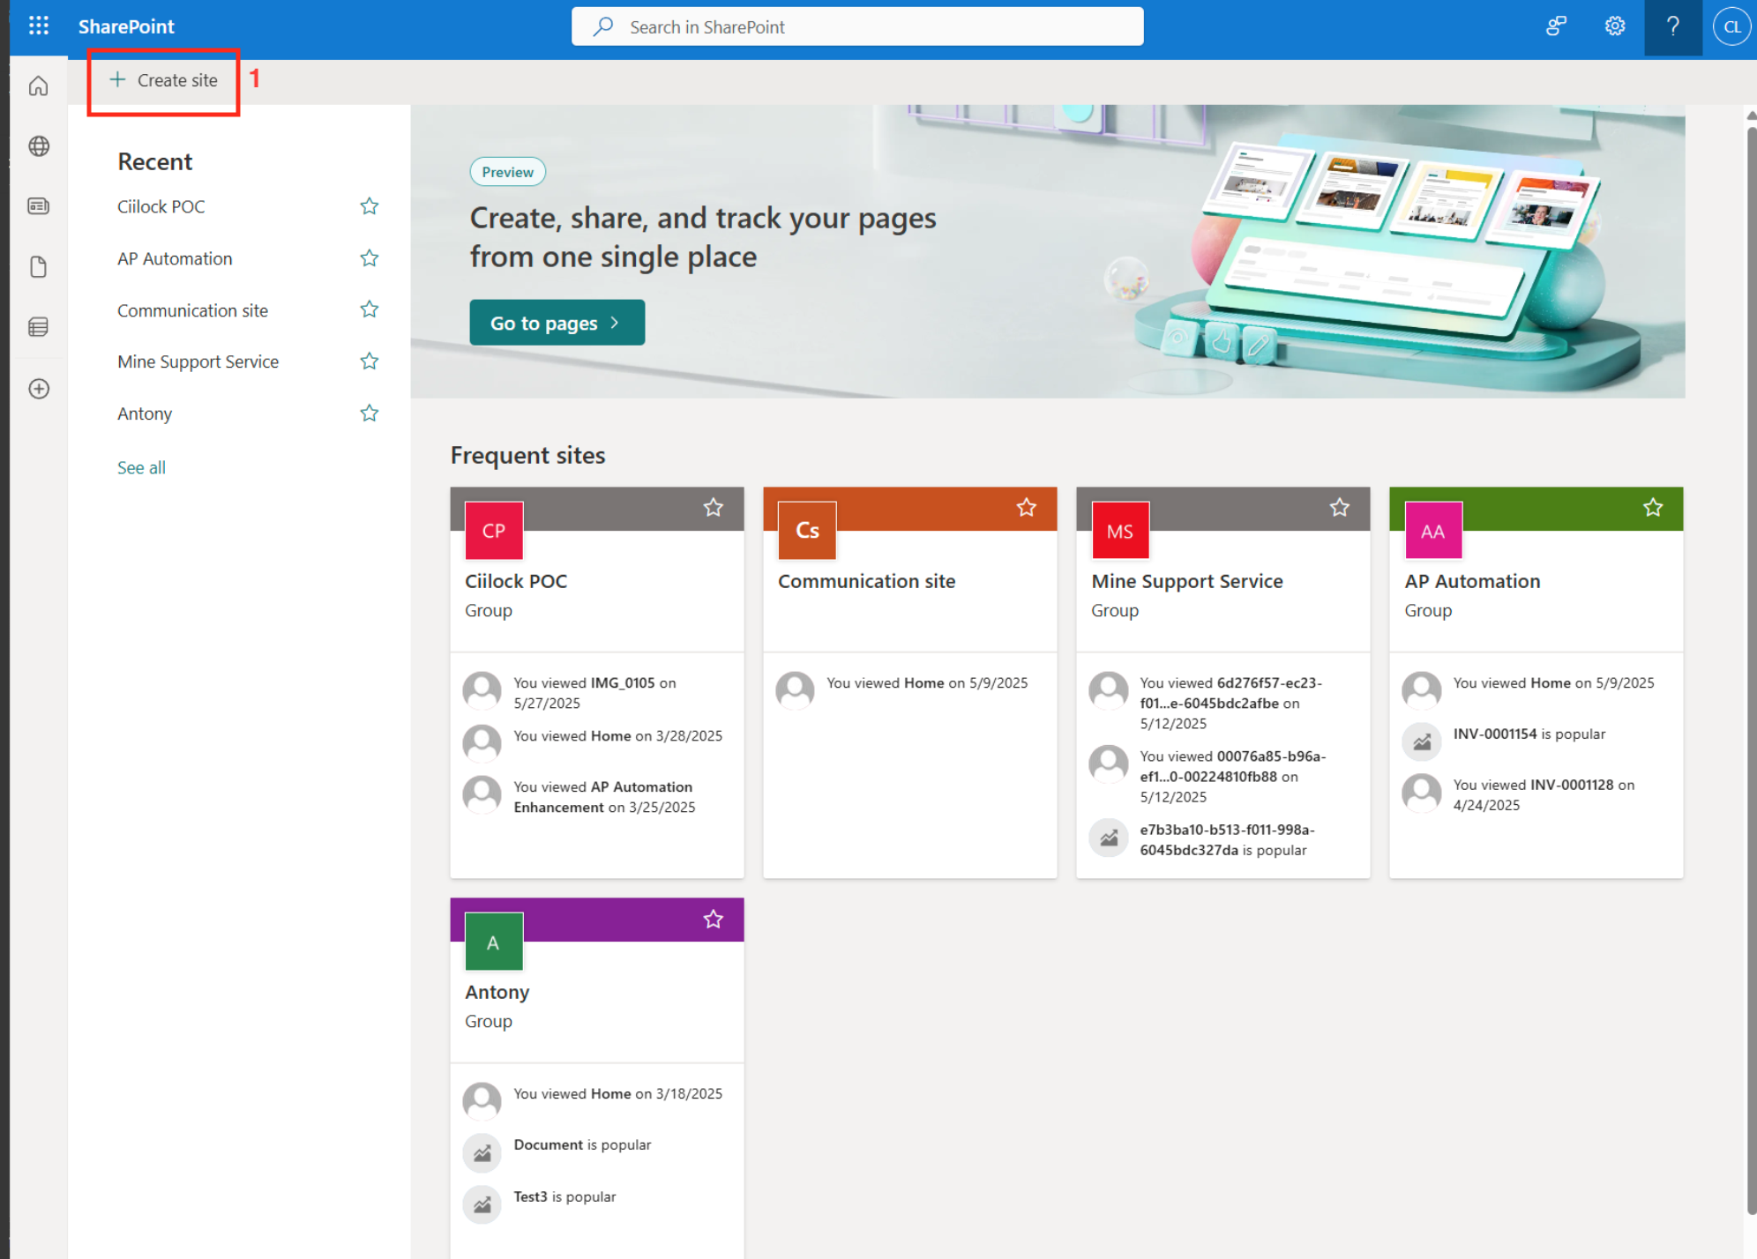Image resolution: width=1757 pixels, height=1259 pixels.
Task: Open Ciilock POC CP site logo
Action: [x=494, y=531]
